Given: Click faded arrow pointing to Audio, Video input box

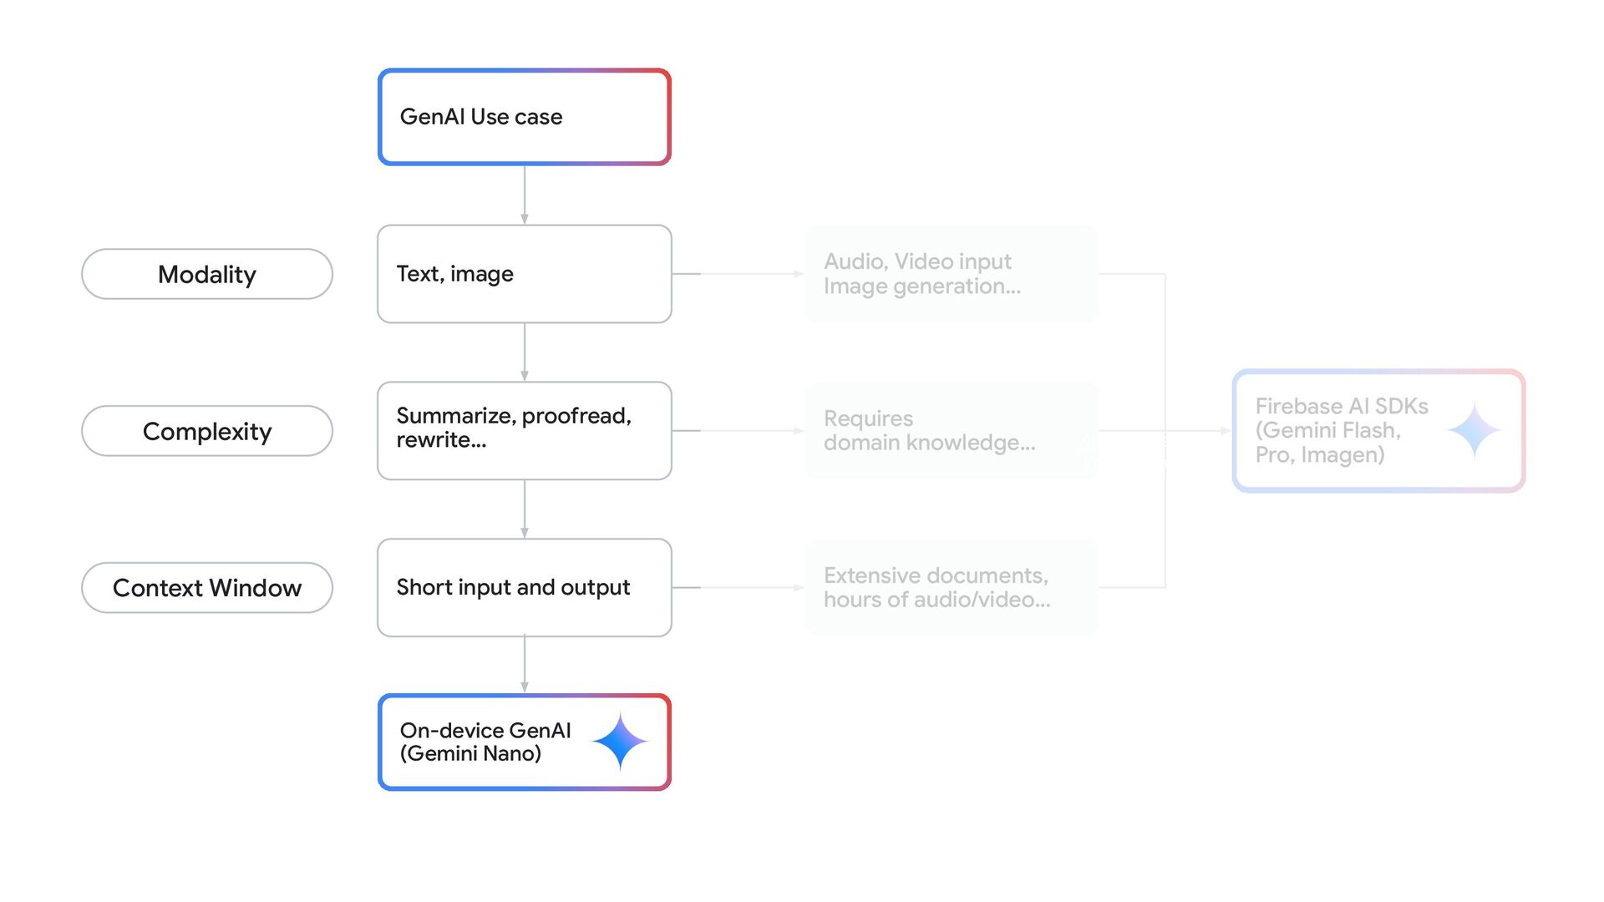Looking at the screenshot, I should click(x=739, y=274).
